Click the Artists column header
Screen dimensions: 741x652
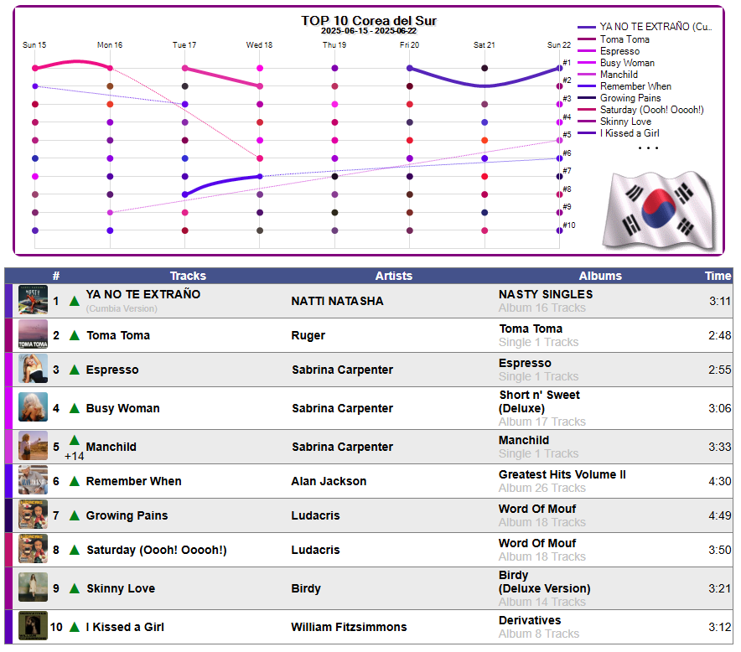pos(394,276)
